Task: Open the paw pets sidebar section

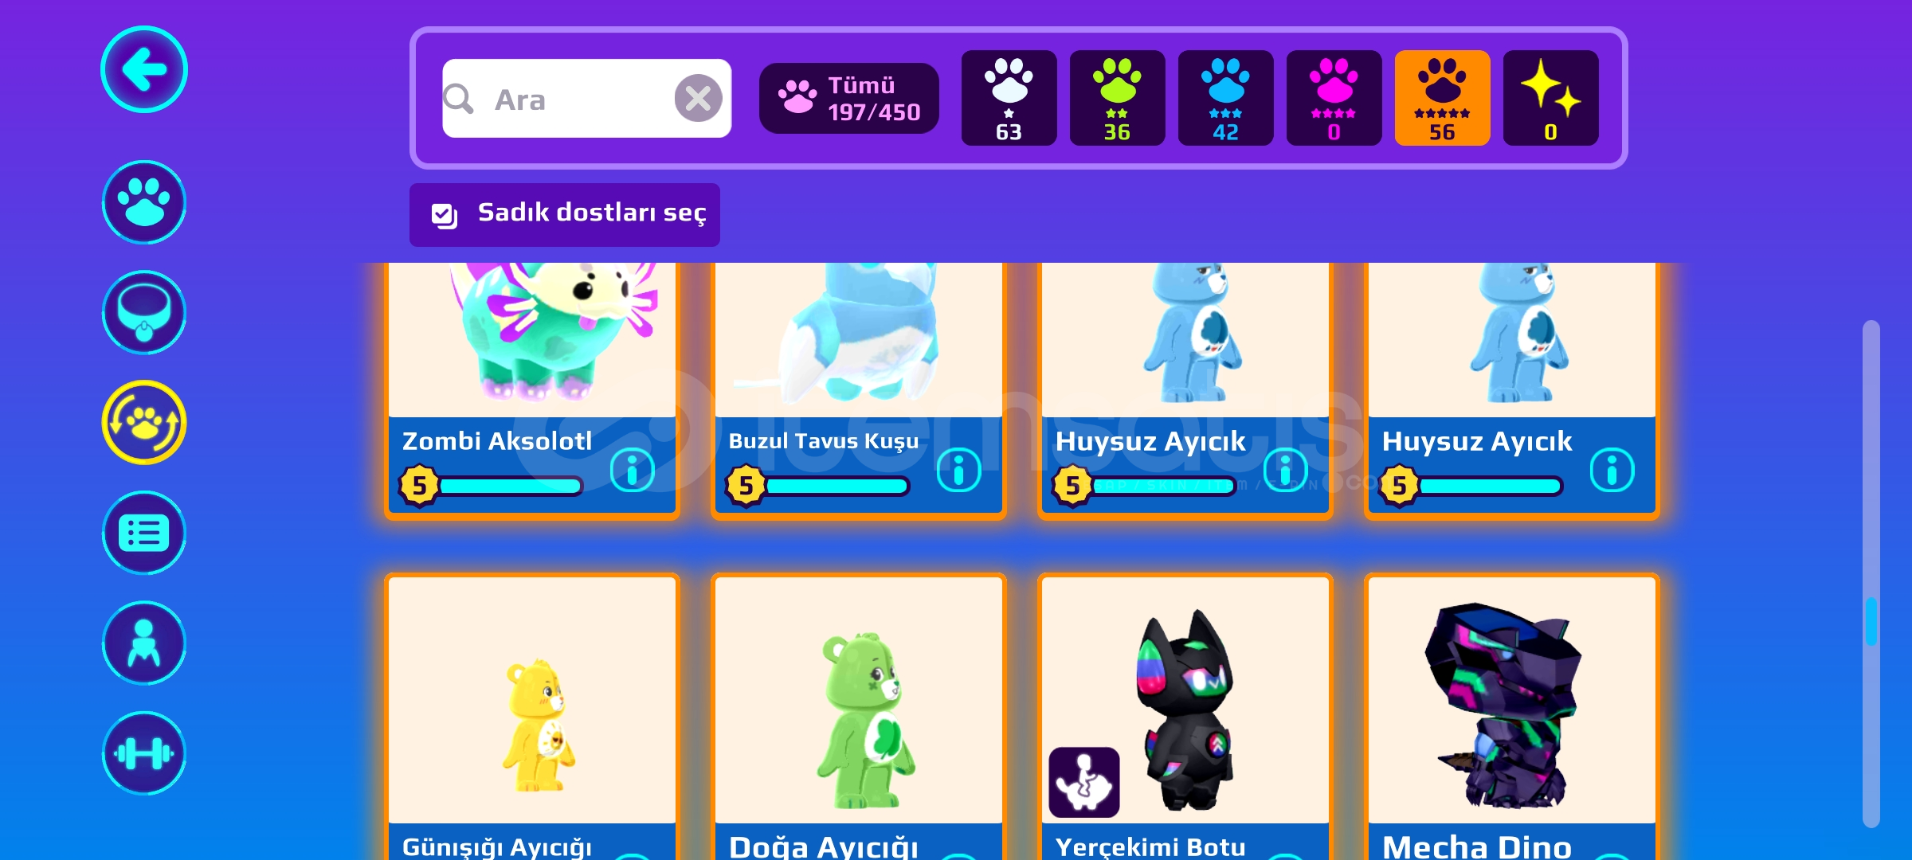Action: [x=144, y=202]
